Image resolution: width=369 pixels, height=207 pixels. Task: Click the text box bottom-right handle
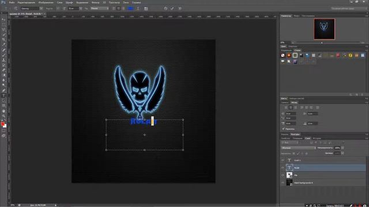coord(183,149)
